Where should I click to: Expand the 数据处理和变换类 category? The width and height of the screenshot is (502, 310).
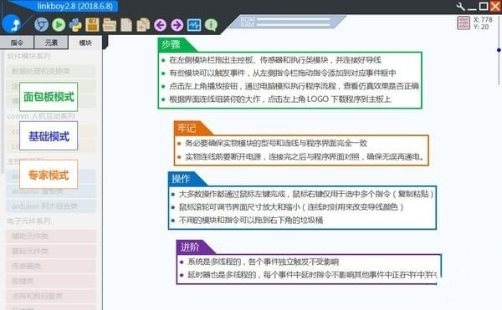coord(51,71)
